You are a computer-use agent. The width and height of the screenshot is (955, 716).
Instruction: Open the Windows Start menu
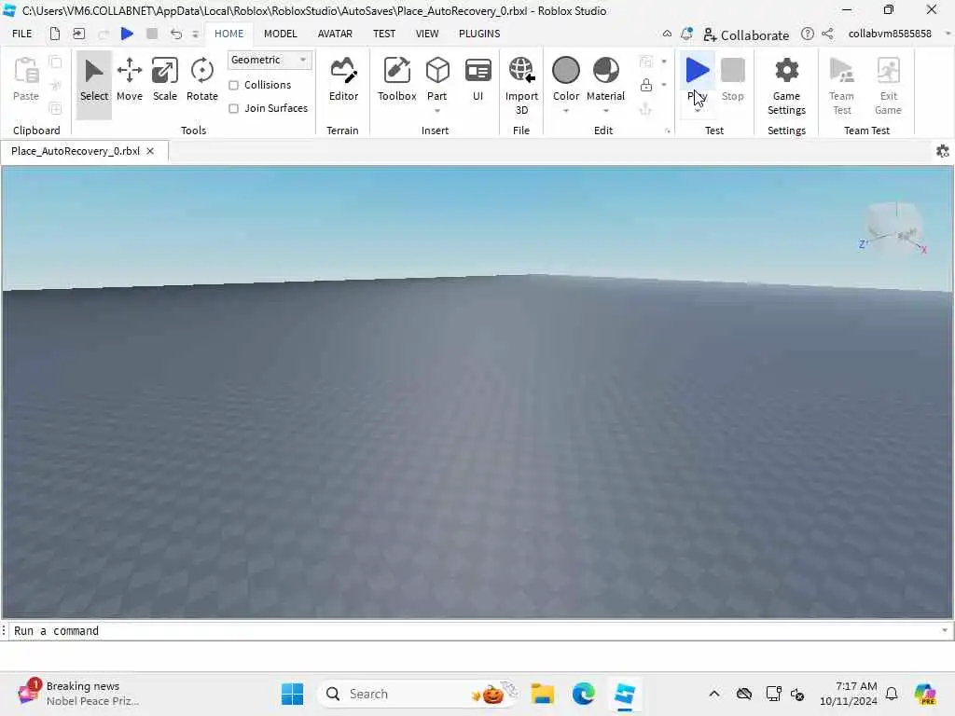pyautogui.click(x=292, y=694)
